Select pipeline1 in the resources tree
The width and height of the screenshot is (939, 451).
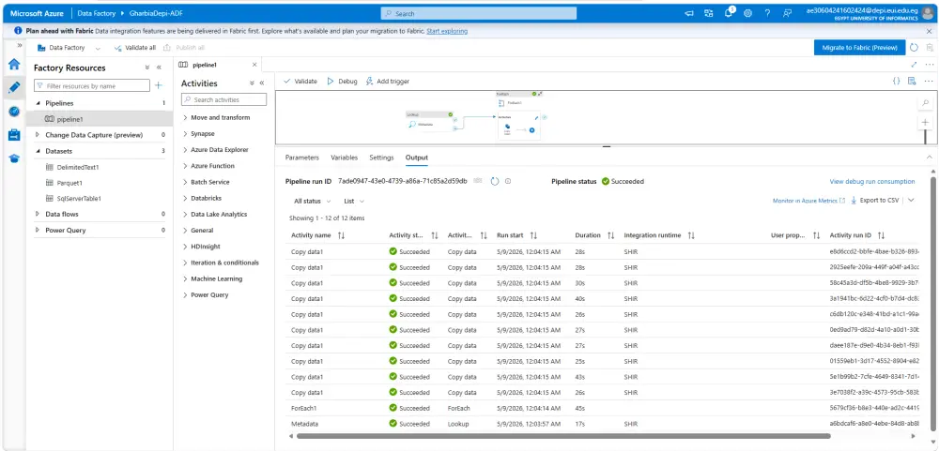tap(69, 119)
